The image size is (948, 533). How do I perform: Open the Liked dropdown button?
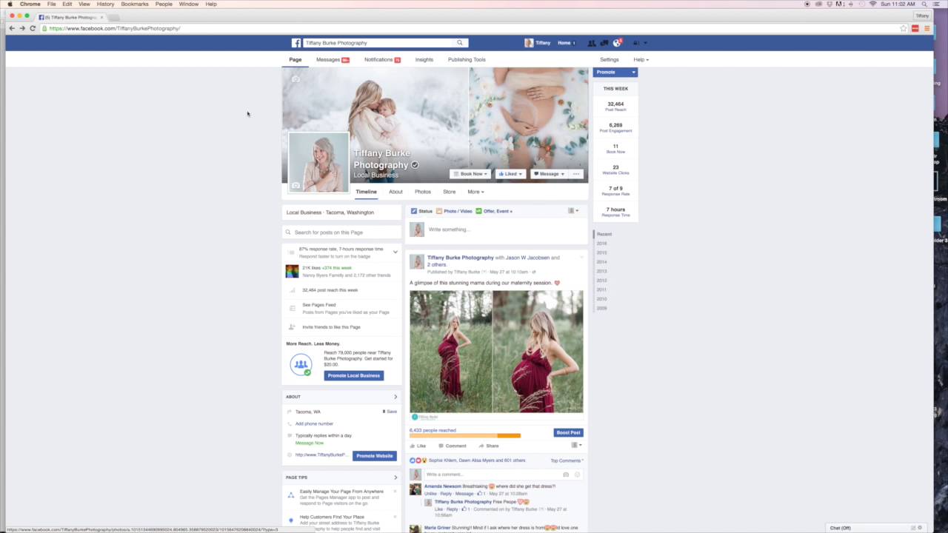tap(510, 174)
